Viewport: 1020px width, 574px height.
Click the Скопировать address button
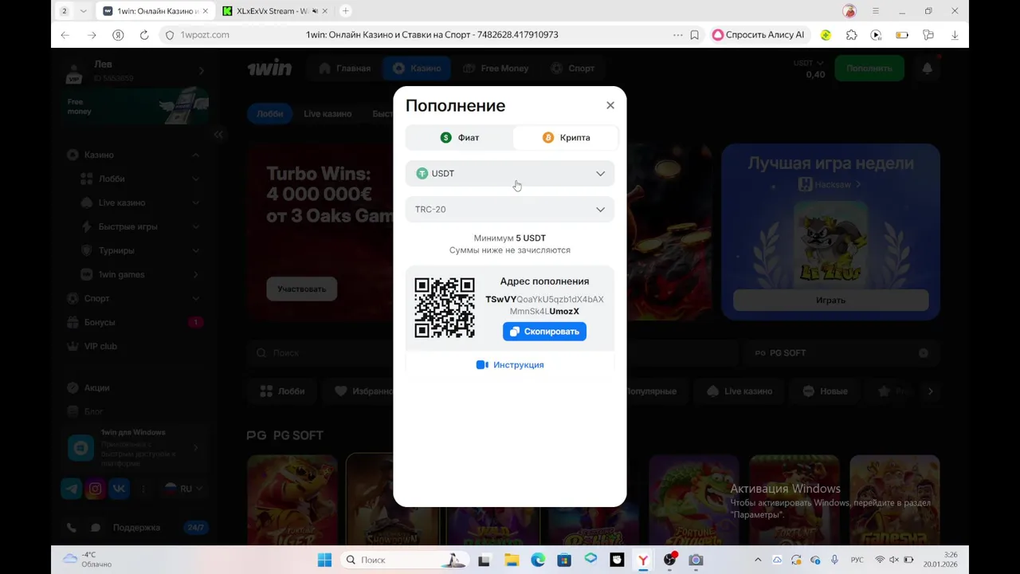544,332
